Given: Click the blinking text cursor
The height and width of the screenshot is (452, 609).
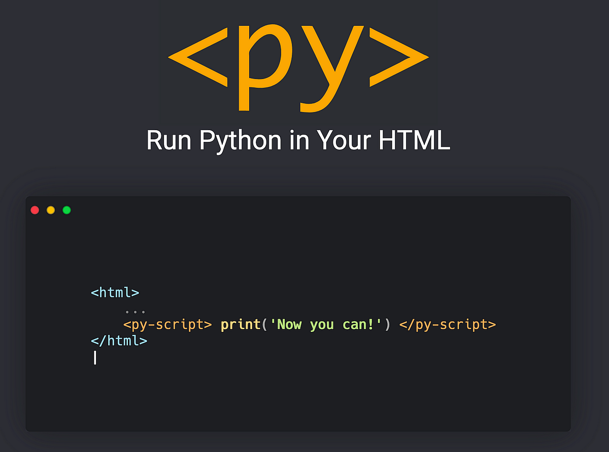Looking at the screenshot, I should tap(95, 358).
